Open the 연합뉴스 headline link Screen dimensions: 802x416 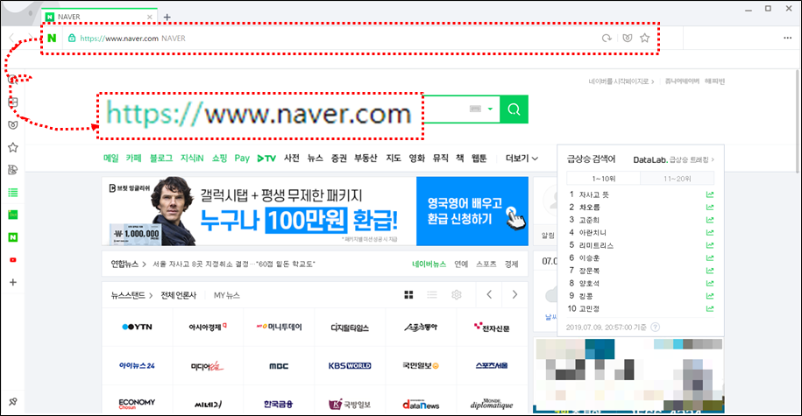click(234, 264)
